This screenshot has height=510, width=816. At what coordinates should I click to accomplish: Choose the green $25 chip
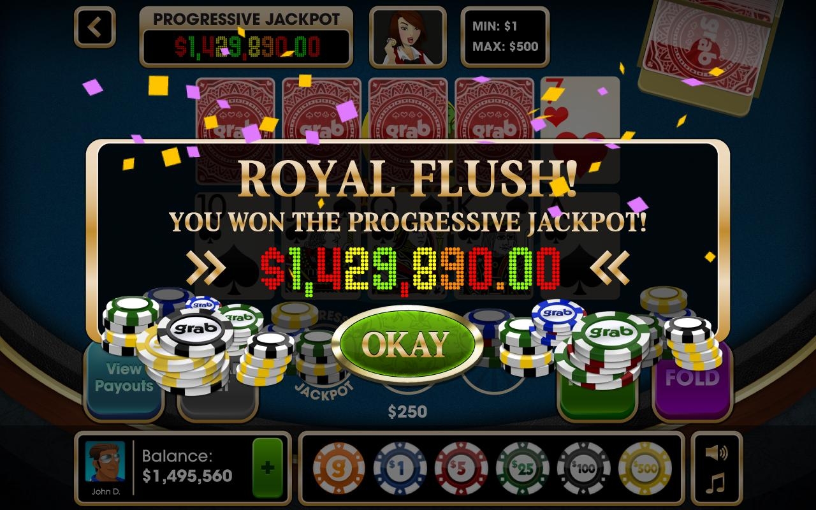point(522,469)
